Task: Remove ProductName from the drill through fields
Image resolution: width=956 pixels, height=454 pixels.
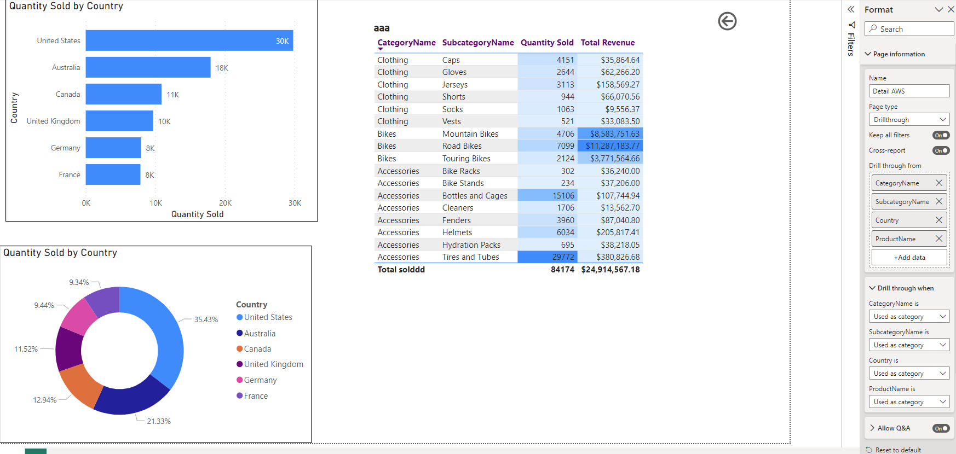Action: (939, 238)
